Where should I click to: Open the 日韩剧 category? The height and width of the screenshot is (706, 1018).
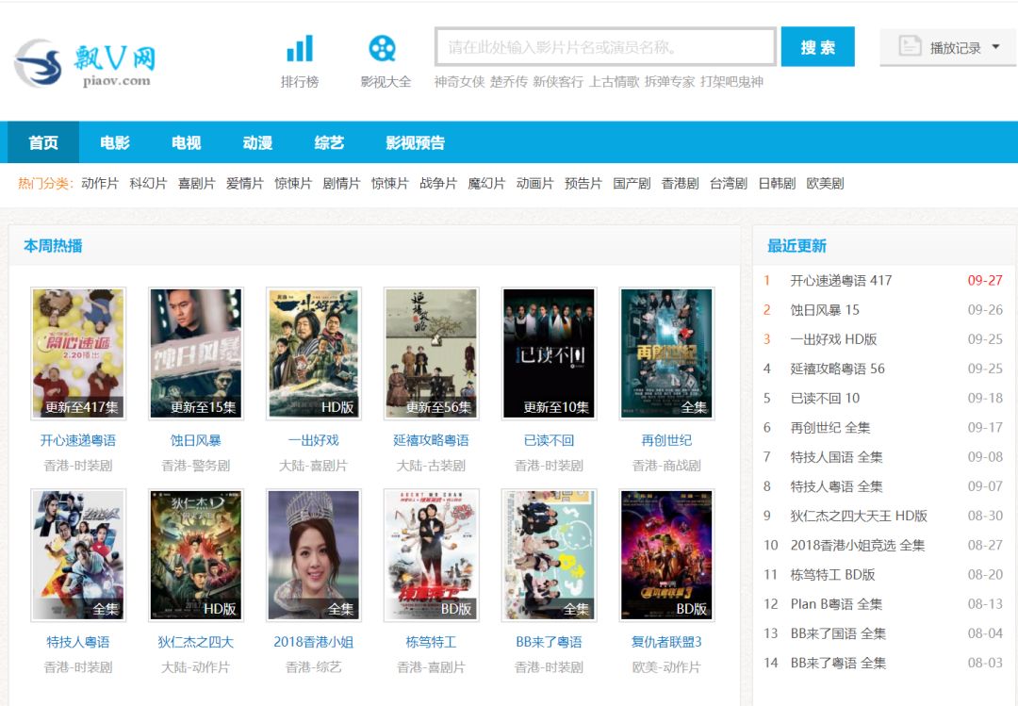coord(777,184)
